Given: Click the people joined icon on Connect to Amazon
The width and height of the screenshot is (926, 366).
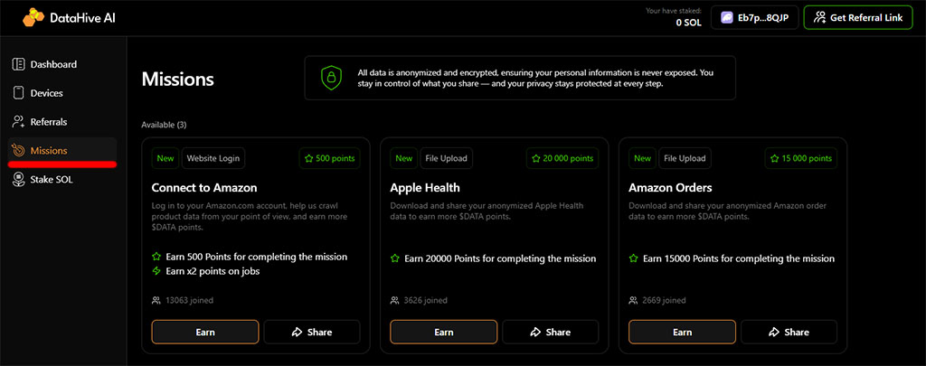Looking at the screenshot, I should tap(156, 300).
